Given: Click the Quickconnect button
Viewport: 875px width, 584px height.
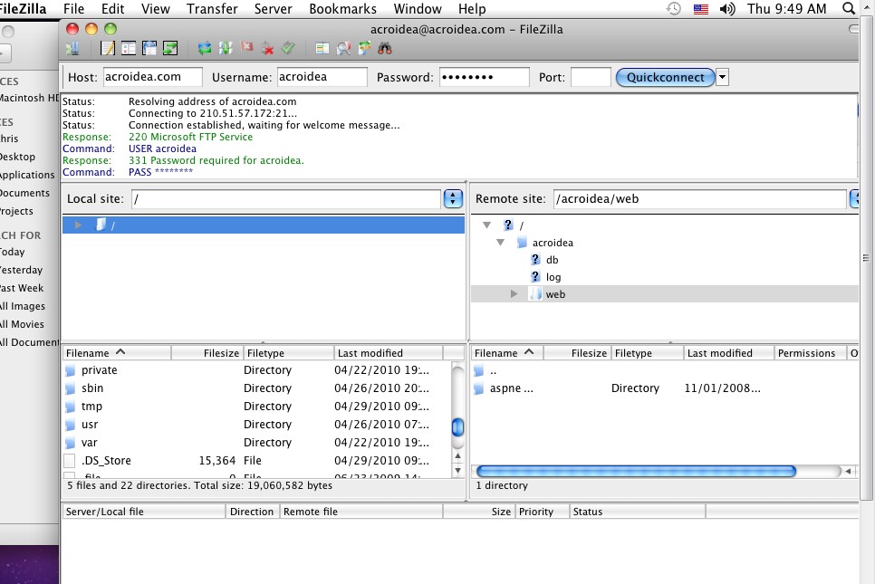Looking at the screenshot, I should [x=665, y=77].
